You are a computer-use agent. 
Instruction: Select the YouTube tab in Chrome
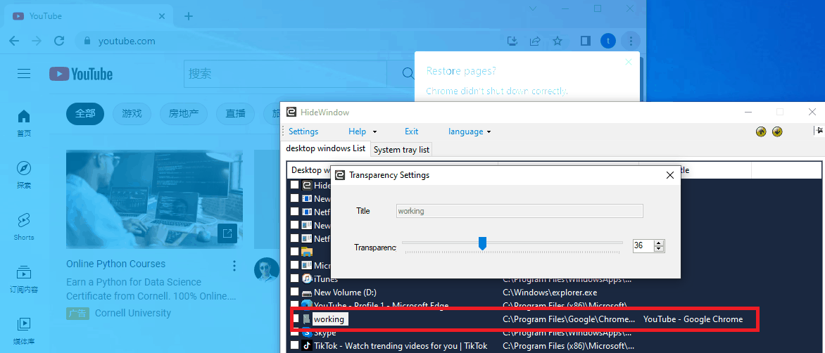[x=89, y=16]
